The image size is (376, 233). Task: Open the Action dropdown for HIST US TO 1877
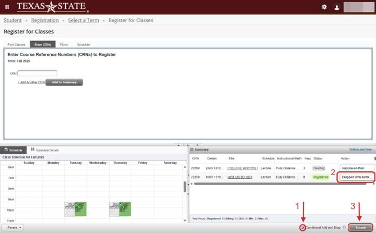click(x=357, y=177)
